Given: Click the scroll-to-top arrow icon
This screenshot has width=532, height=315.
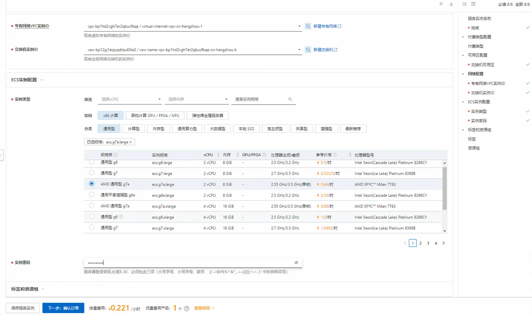Looking at the screenshot, I should [441, 4].
